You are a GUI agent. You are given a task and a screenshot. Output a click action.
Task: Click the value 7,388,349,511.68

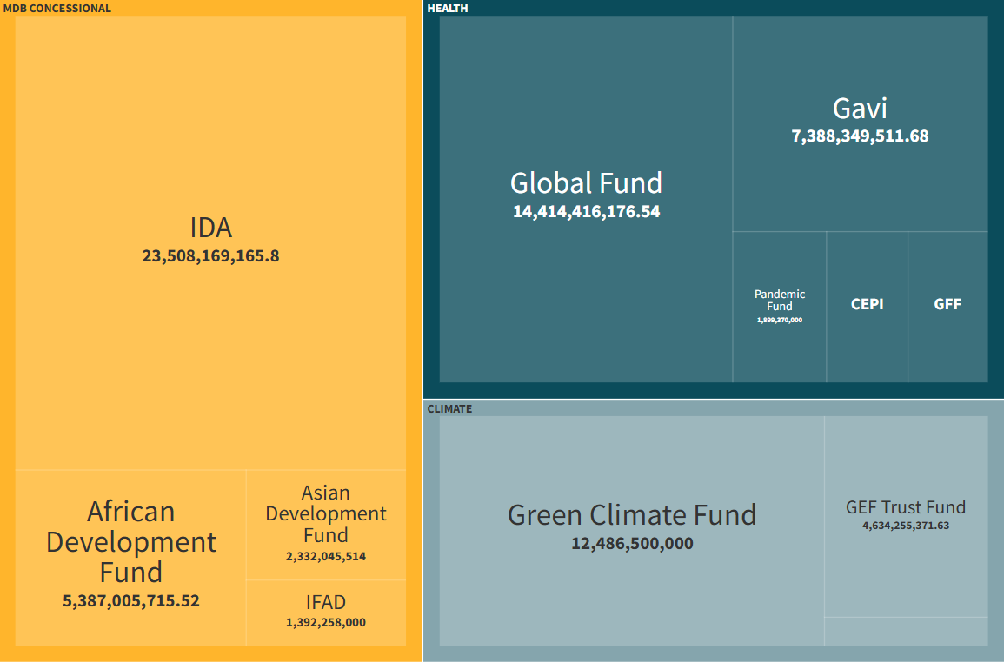click(860, 136)
